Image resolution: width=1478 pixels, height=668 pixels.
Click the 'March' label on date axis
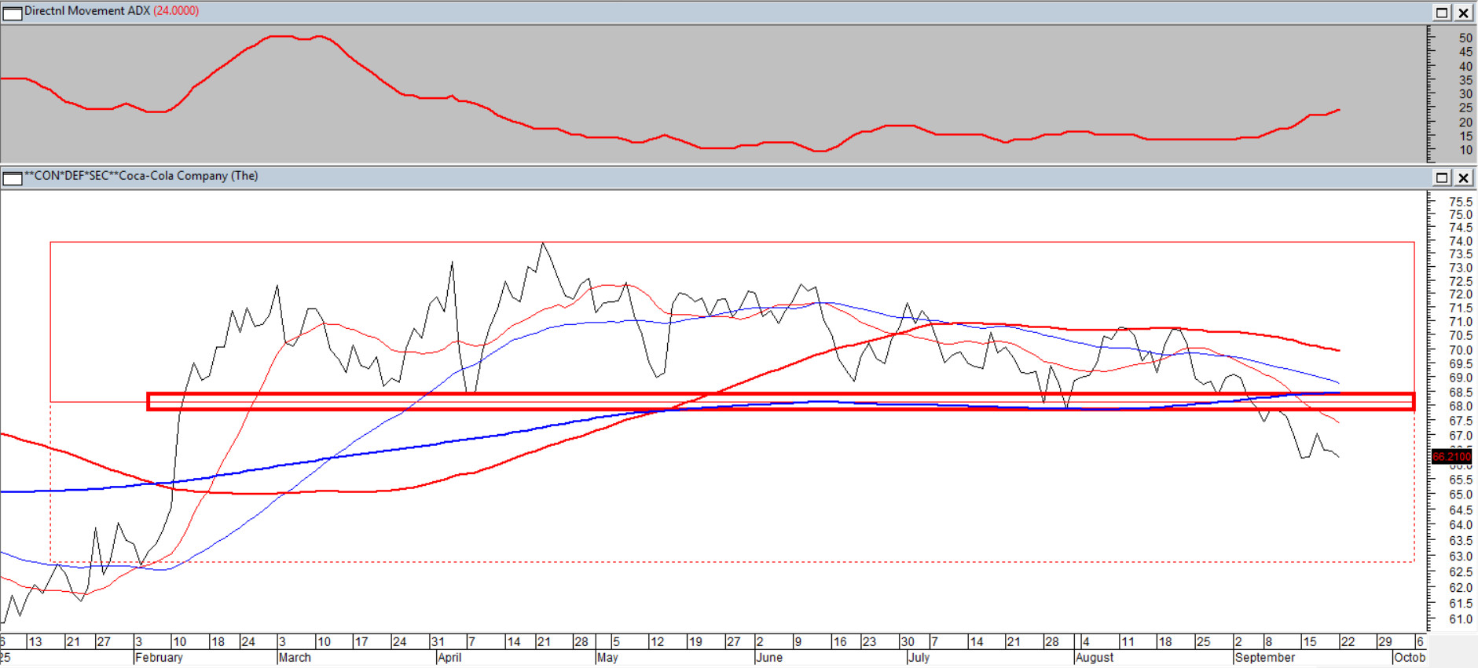tap(295, 658)
